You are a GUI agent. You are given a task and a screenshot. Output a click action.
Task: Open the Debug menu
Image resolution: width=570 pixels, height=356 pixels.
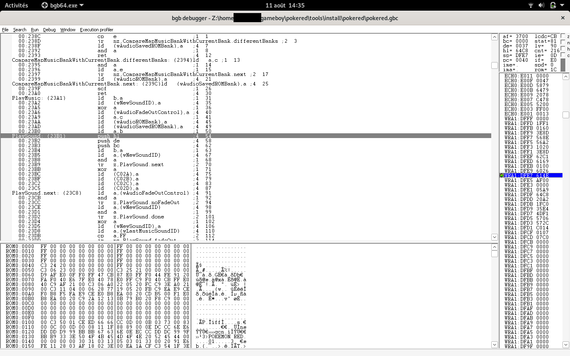pyautogui.click(x=49, y=29)
